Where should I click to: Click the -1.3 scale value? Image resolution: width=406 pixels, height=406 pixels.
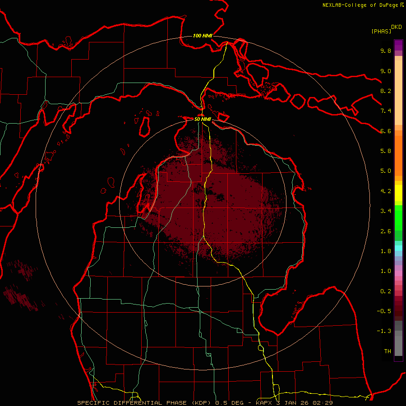(384, 331)
